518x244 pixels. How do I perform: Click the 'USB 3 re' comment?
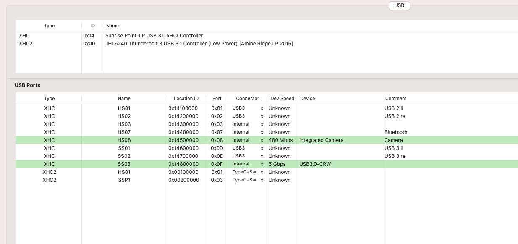point(395,156)
